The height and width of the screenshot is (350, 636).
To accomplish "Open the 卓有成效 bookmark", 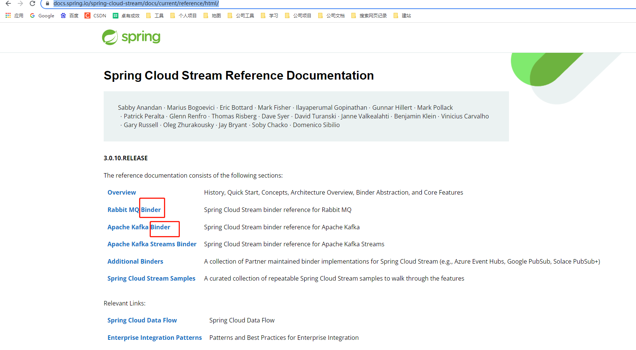I will click(x=126, y=15).
